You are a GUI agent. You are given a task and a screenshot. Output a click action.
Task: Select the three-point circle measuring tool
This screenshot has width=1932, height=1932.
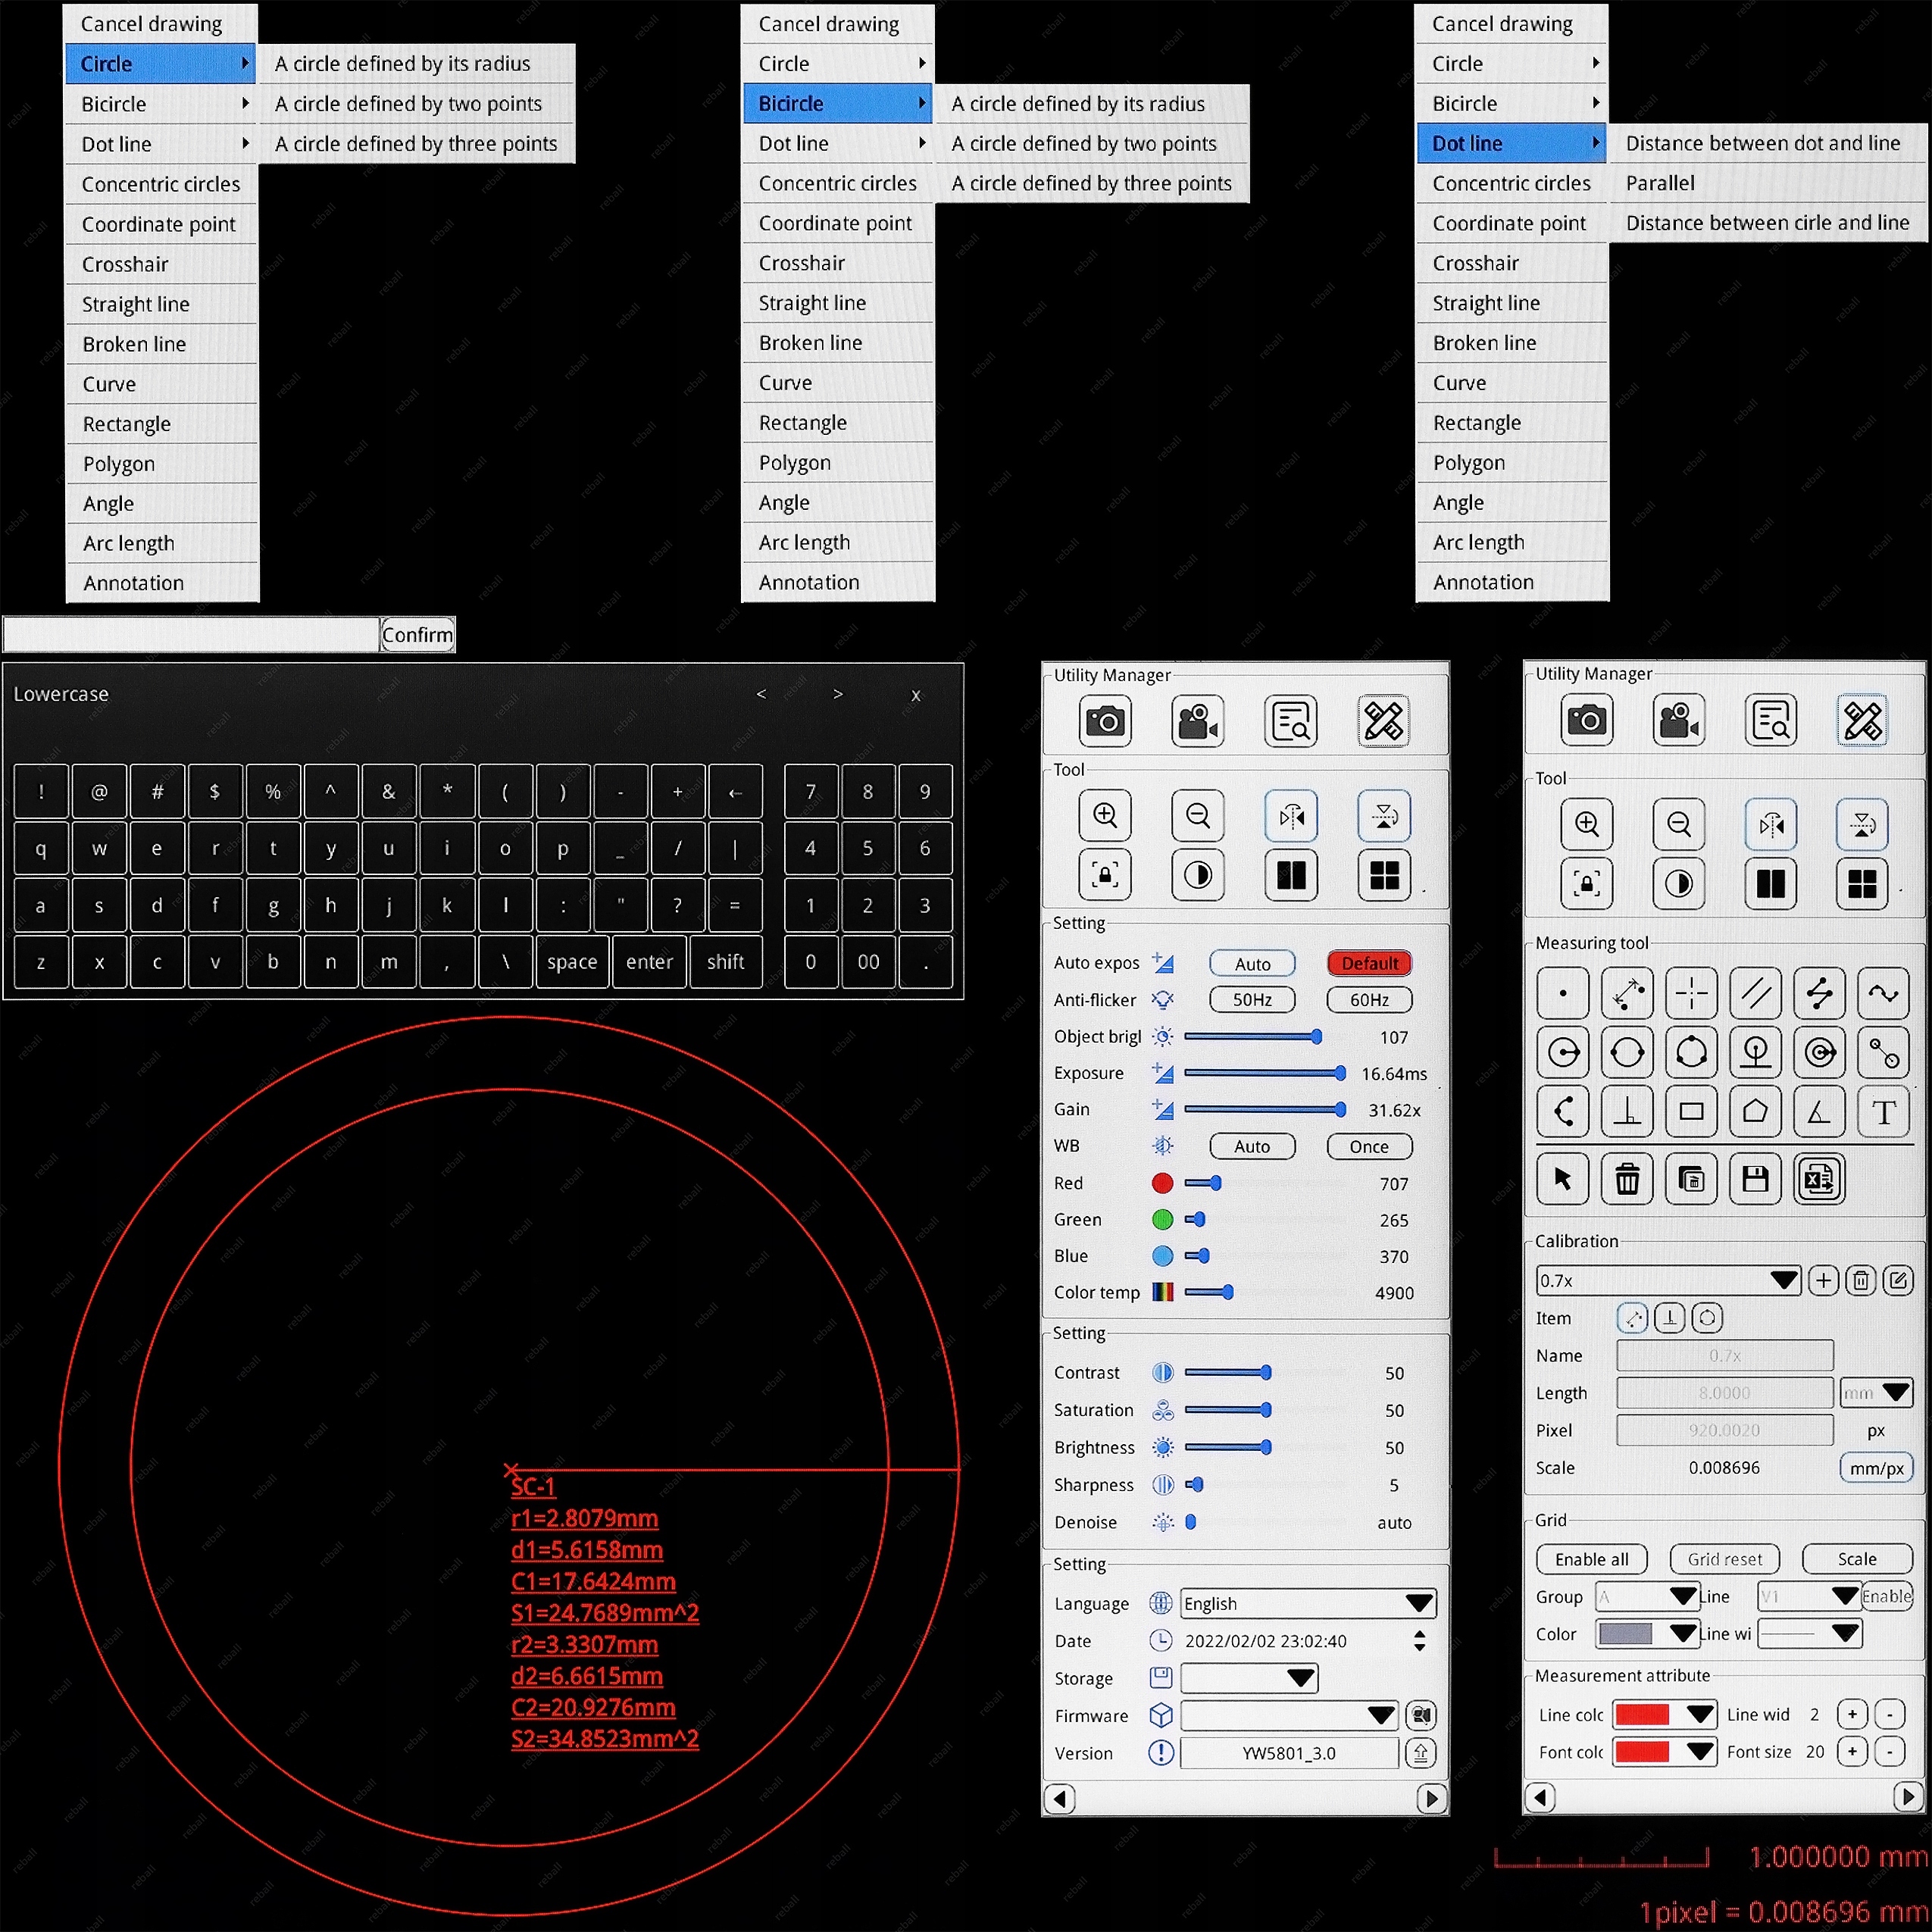1691,1052
